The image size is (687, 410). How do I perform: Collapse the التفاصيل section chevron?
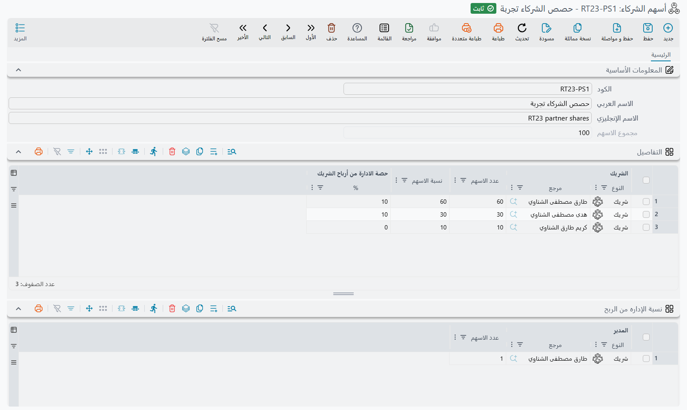(x=18, y=152)
